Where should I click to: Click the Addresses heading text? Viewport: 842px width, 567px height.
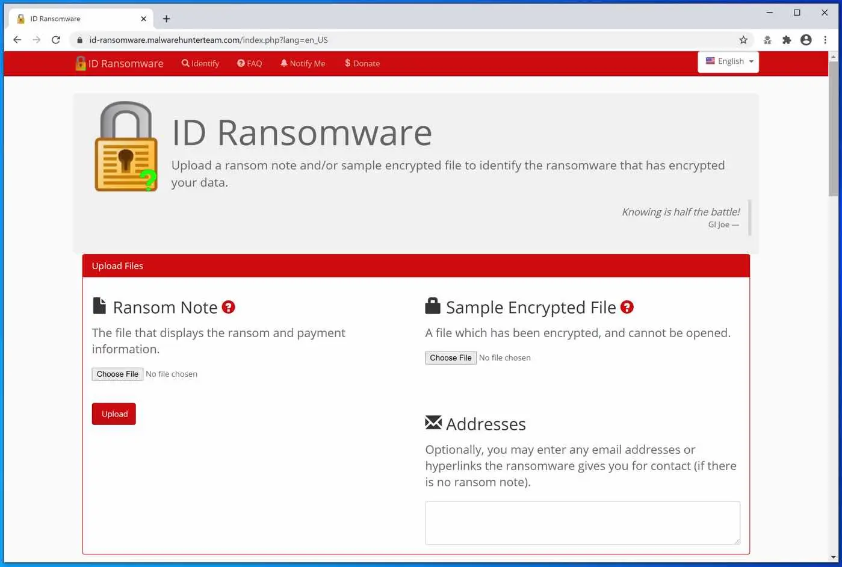coord(486,424)
